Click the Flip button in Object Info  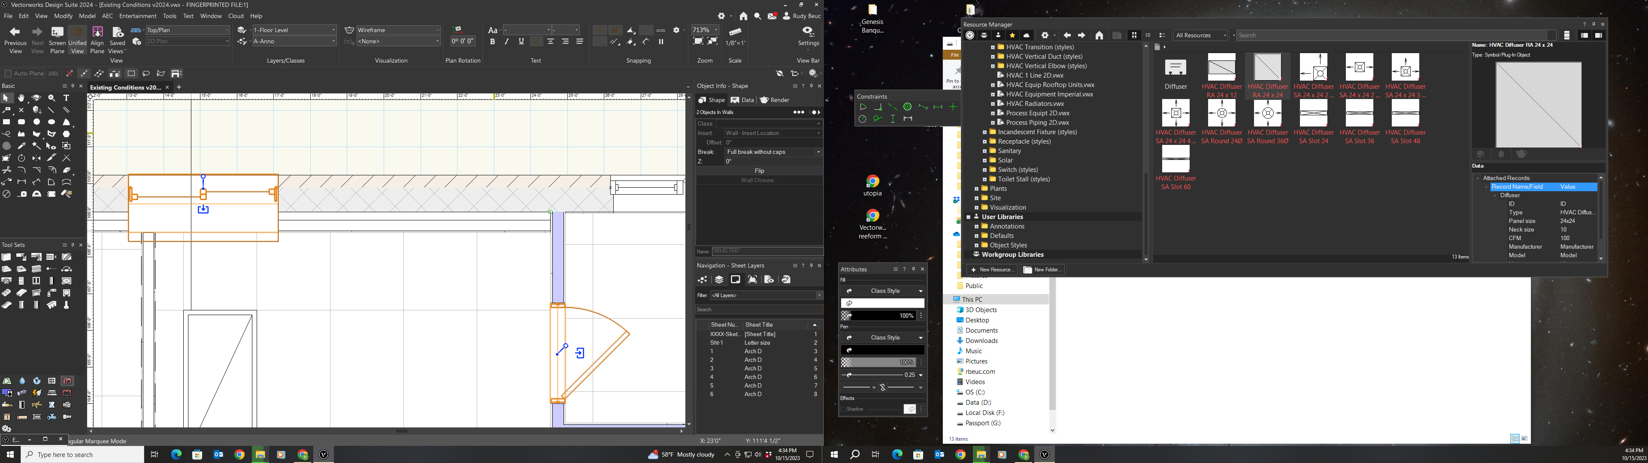[x=759, y=171]
